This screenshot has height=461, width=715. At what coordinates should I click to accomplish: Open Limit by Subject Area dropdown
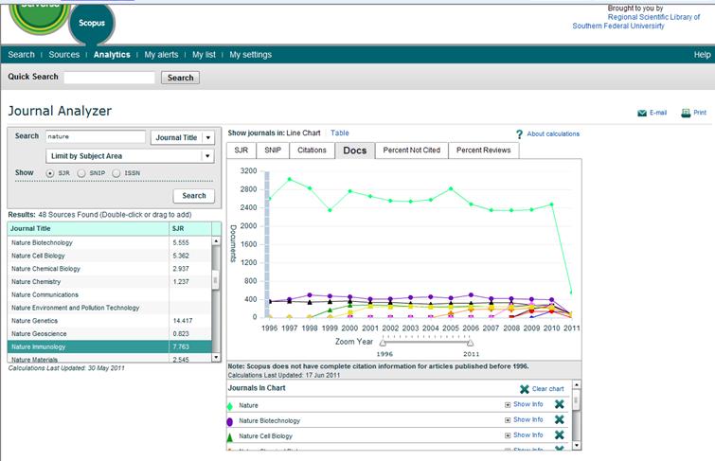click(208, 156)
